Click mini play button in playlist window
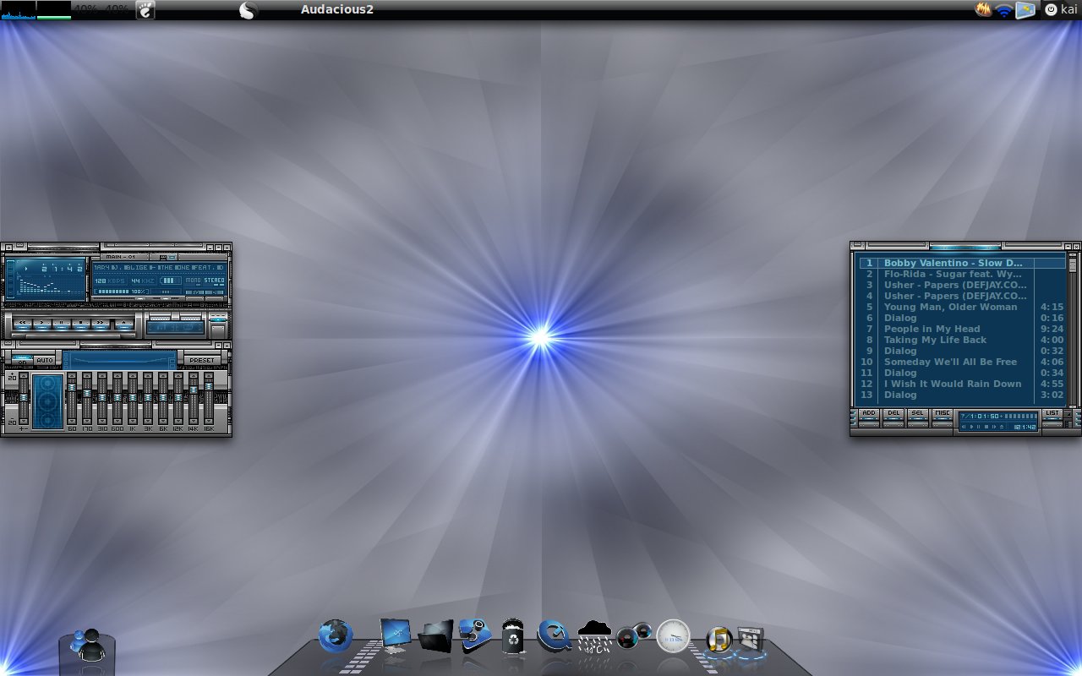The height and width of the screenshot is (676, 1082). click(x=972, y=427)
